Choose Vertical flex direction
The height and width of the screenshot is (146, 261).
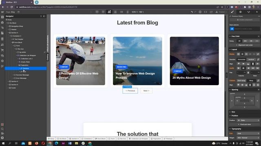[251, 60]
